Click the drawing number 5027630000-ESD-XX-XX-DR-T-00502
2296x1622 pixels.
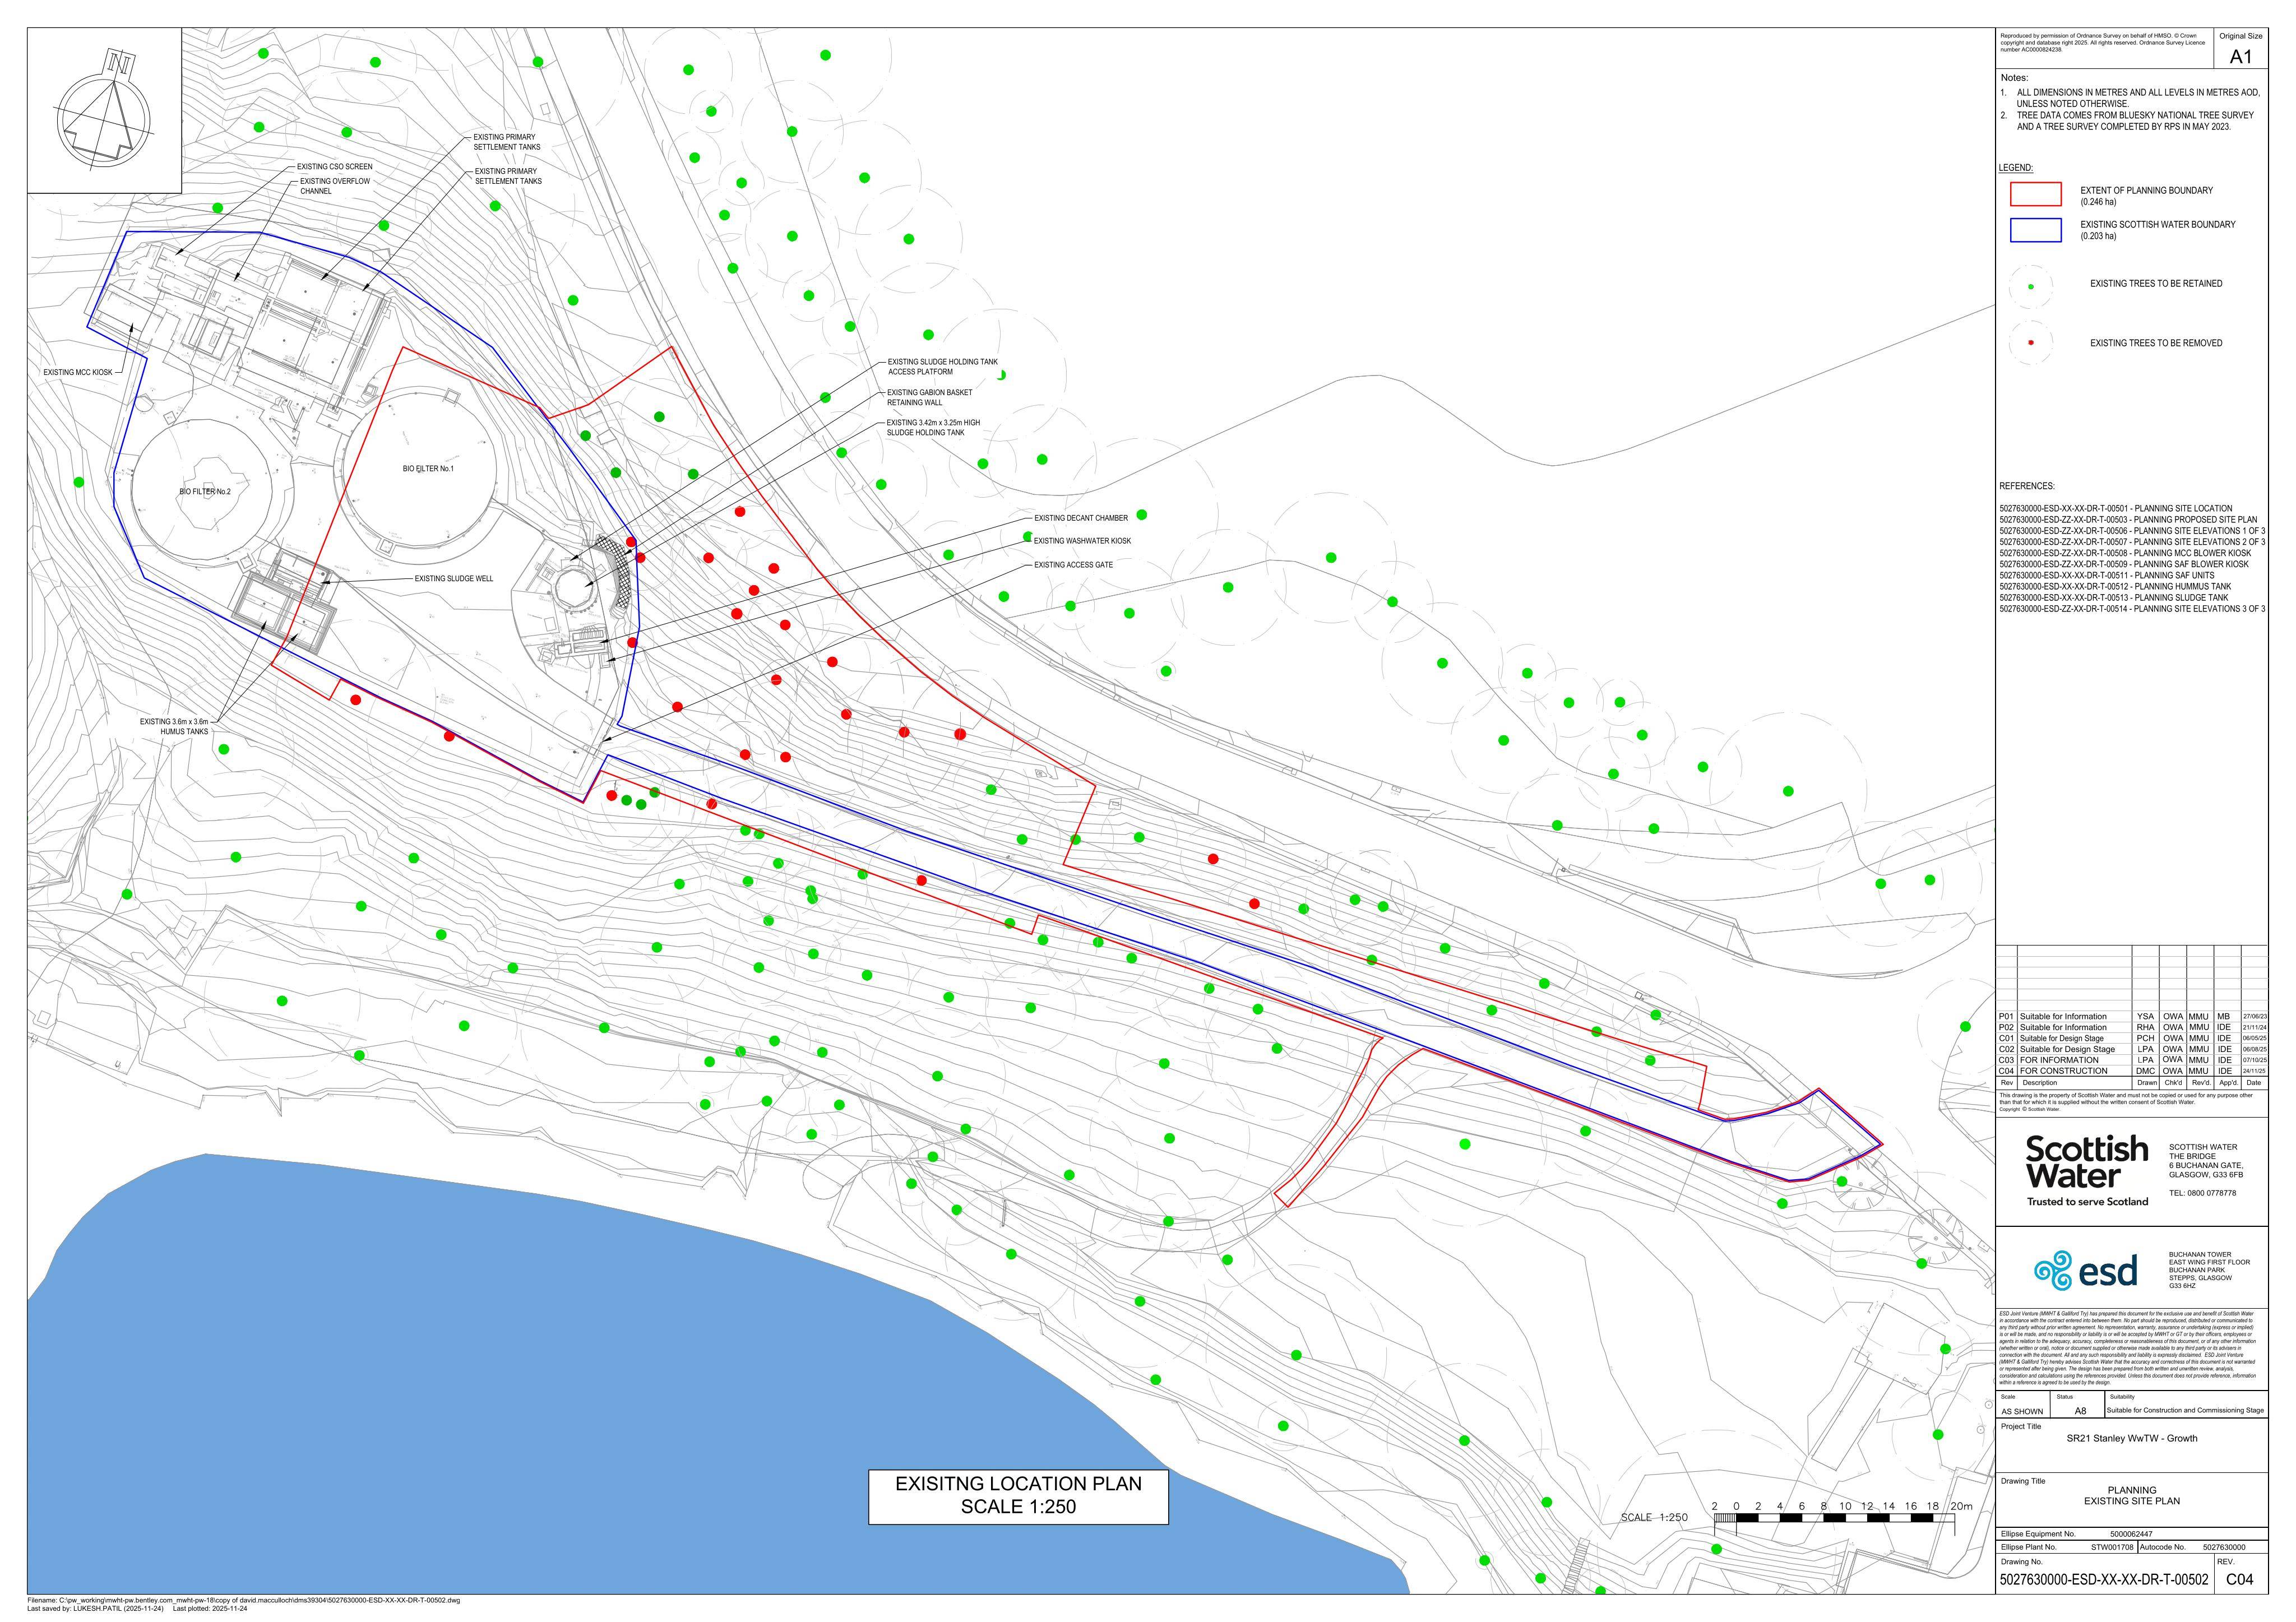click(2103, 1580)
